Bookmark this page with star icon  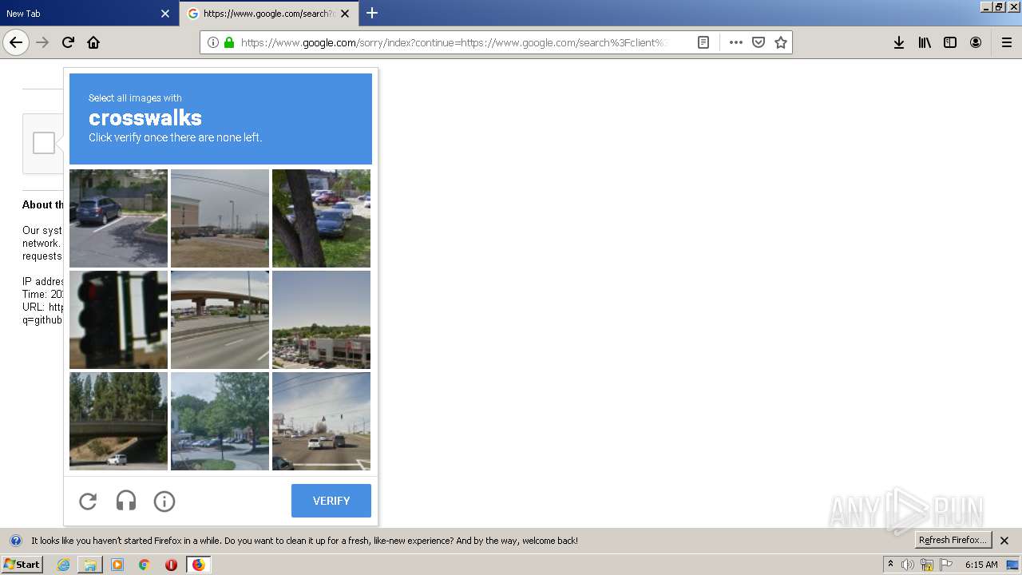tap(781, 42)
